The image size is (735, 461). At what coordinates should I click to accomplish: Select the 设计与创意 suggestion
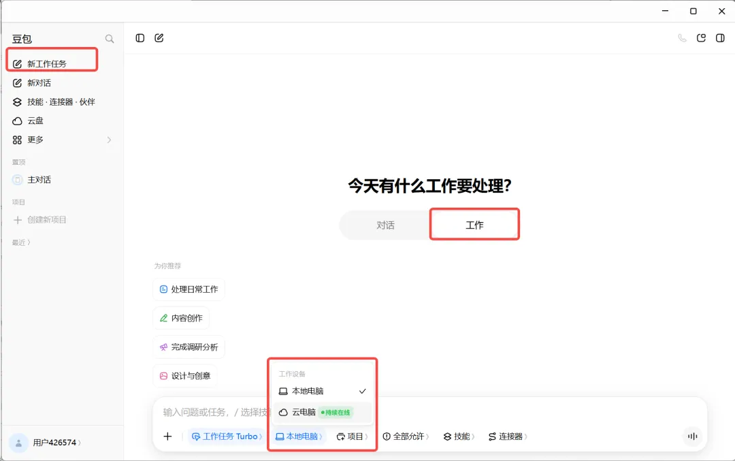pyautogui.click(x=185, y=376)
